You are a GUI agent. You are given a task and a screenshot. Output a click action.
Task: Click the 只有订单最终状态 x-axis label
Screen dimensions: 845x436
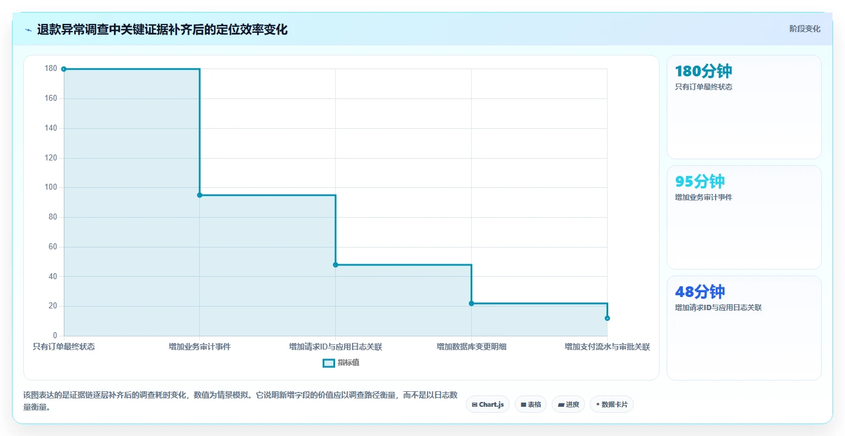click(64, 347)
